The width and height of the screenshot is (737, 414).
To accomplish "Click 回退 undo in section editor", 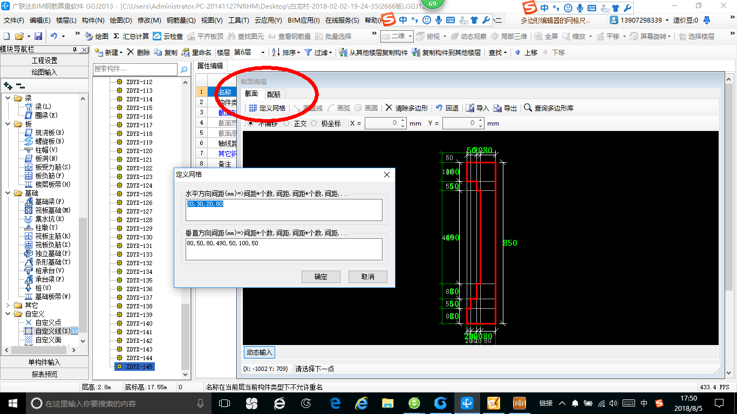I will [447, 108].
